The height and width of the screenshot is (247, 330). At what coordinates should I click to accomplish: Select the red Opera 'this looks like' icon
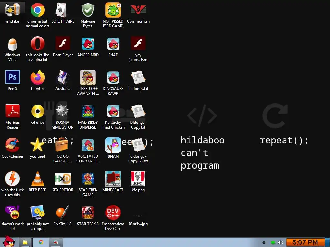point(37,43)
